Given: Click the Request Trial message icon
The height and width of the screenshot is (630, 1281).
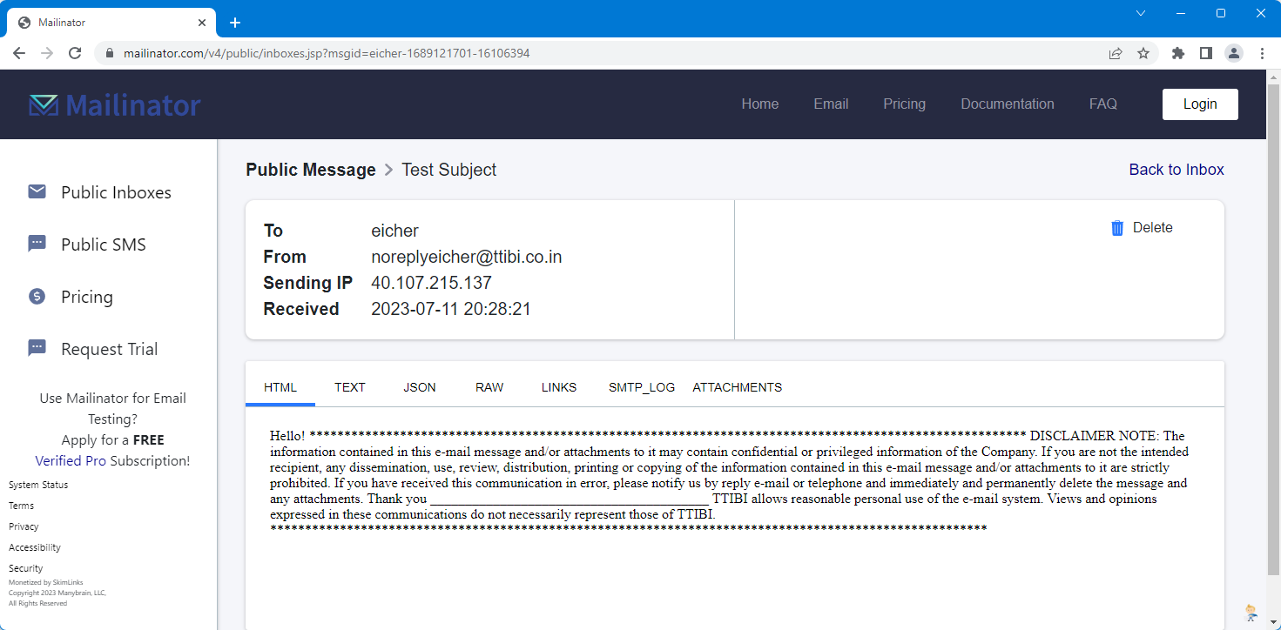Looking at the screenshot, I should [x=37, y=348].
